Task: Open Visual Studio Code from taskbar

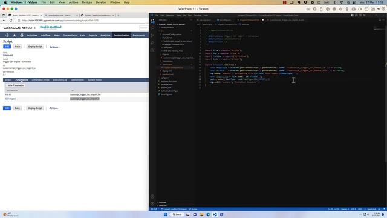Action: point(215,214)
